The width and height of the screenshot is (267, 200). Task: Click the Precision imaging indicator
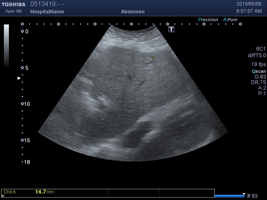click(x=208, y=20)
